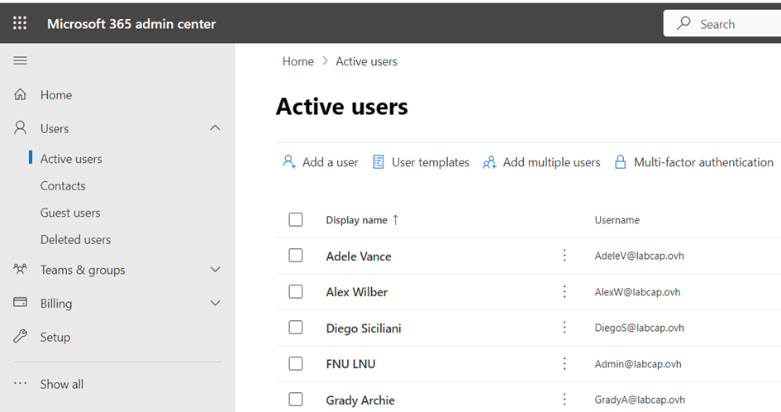Click the Home house icon in sidebar

point(20,94)
